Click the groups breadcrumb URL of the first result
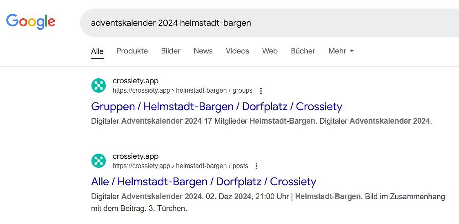 point(182,91)
